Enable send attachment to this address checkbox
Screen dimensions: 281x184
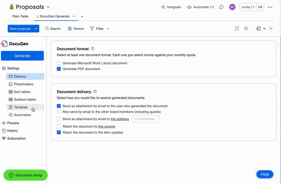(59, 119)
